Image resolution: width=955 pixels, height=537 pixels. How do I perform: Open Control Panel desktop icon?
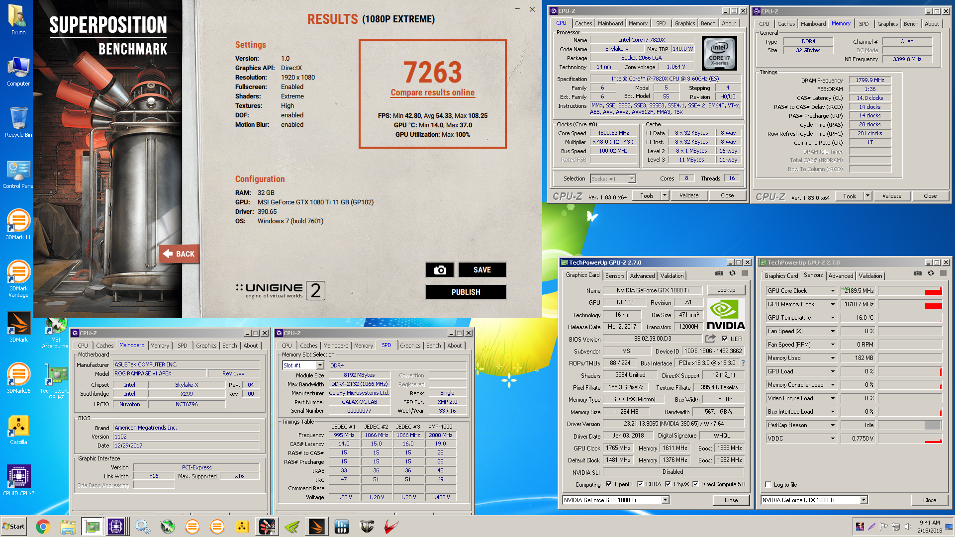pyautogui.click(x=18, y=174)
